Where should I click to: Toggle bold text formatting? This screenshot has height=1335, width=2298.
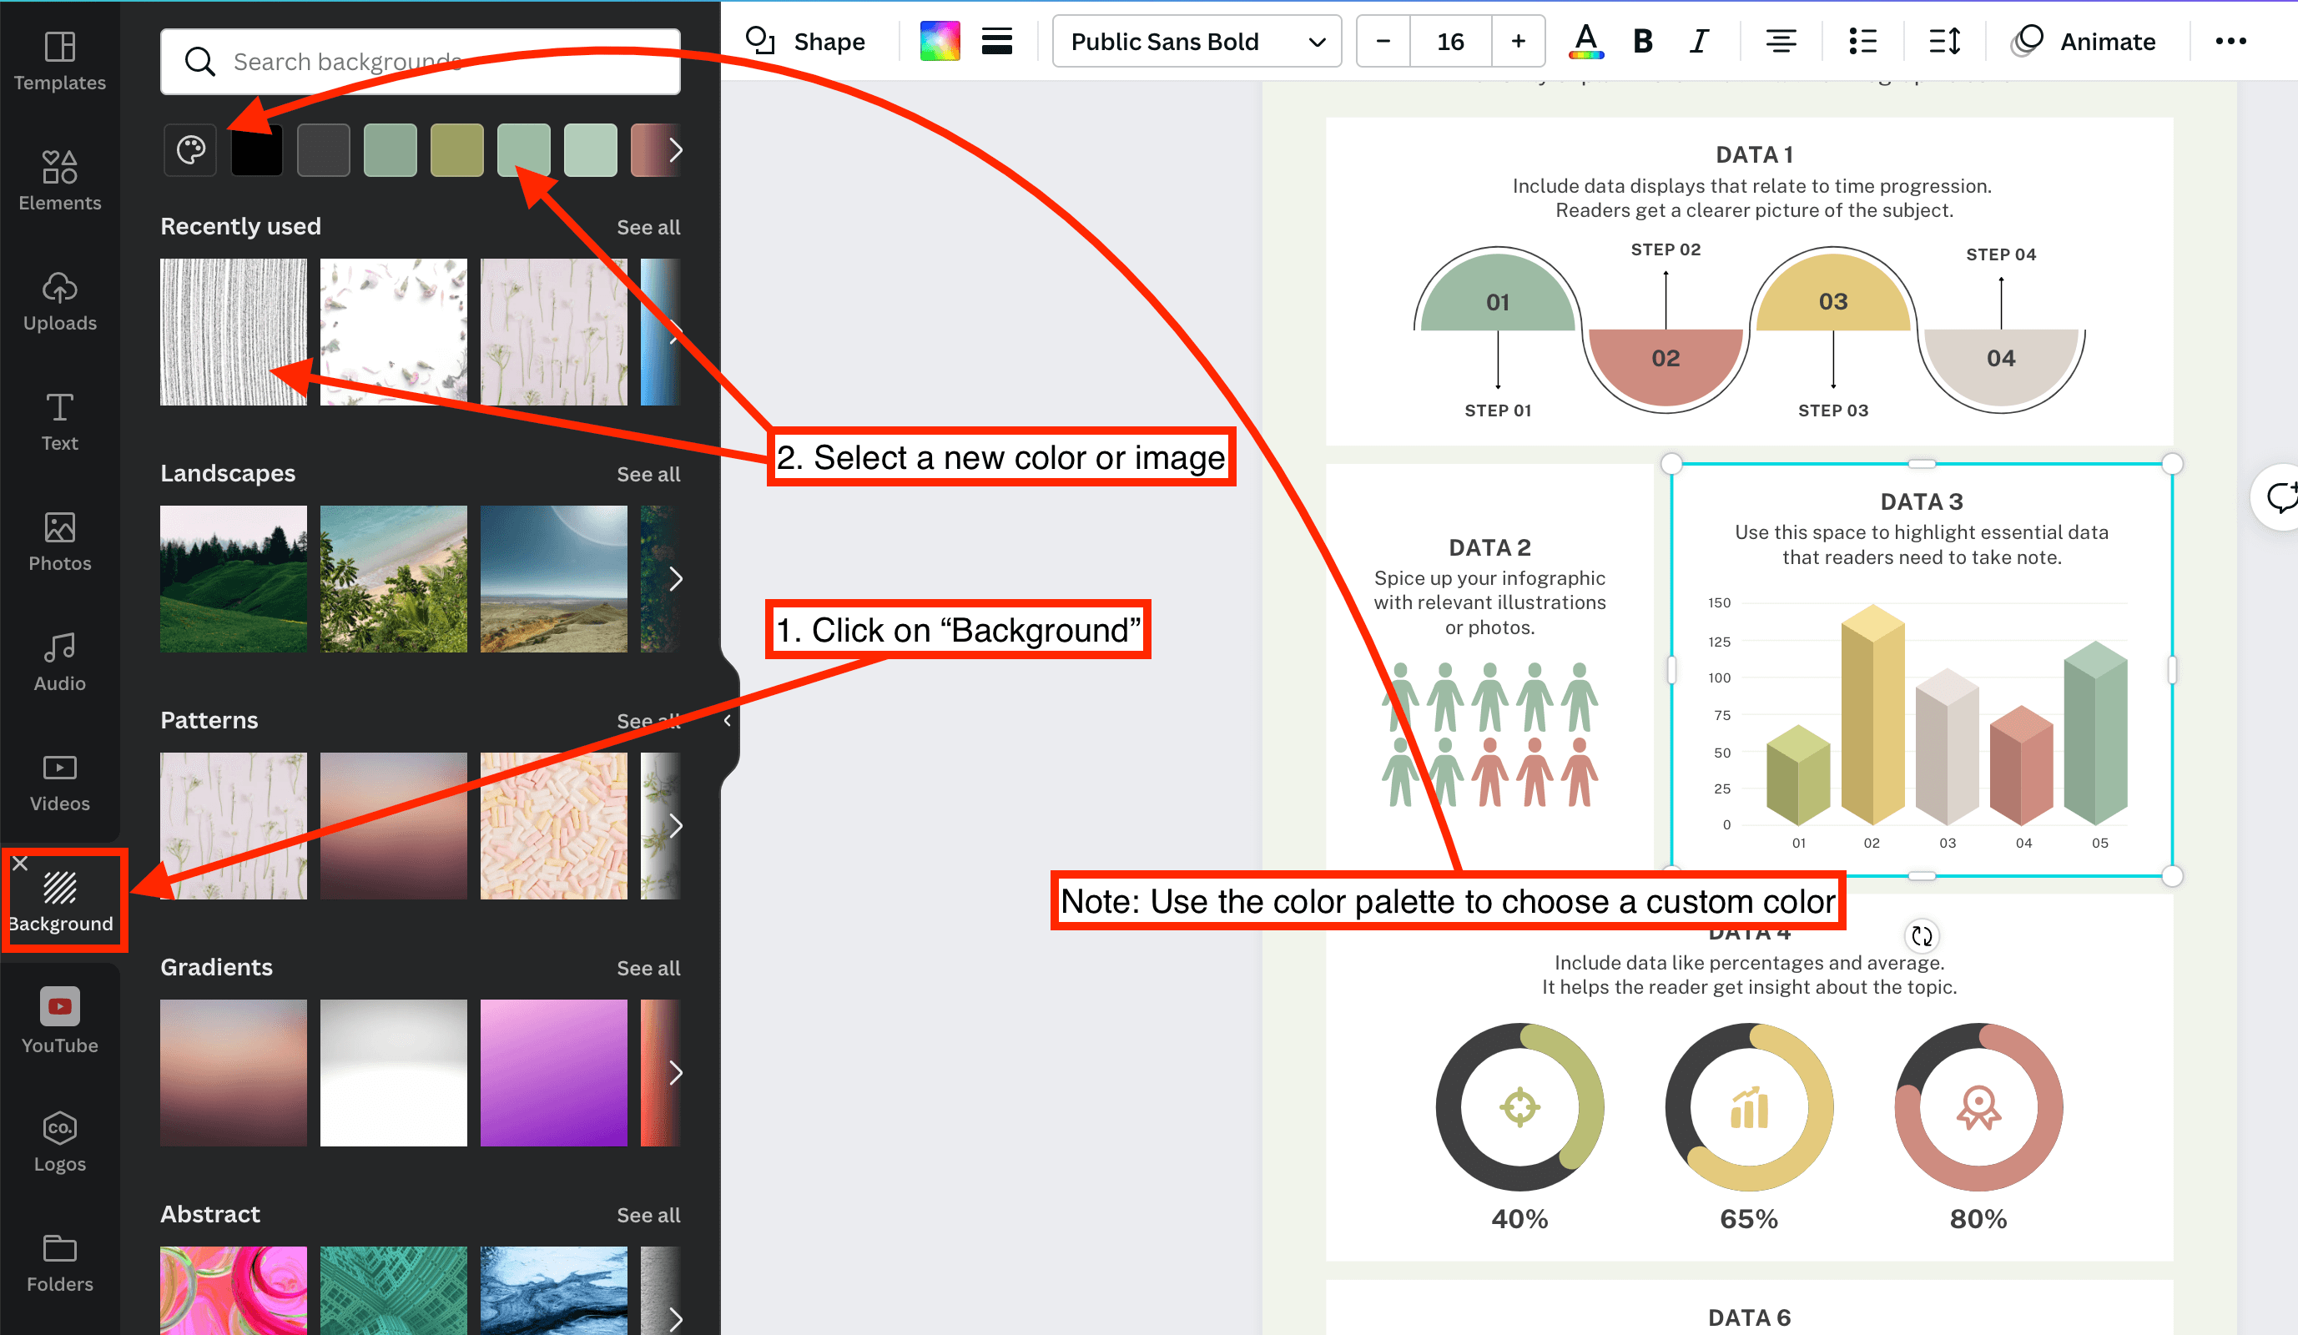coord(1642,41)
